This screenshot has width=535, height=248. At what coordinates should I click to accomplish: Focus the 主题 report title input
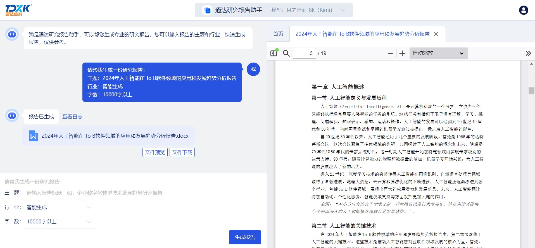click(96, 193)
